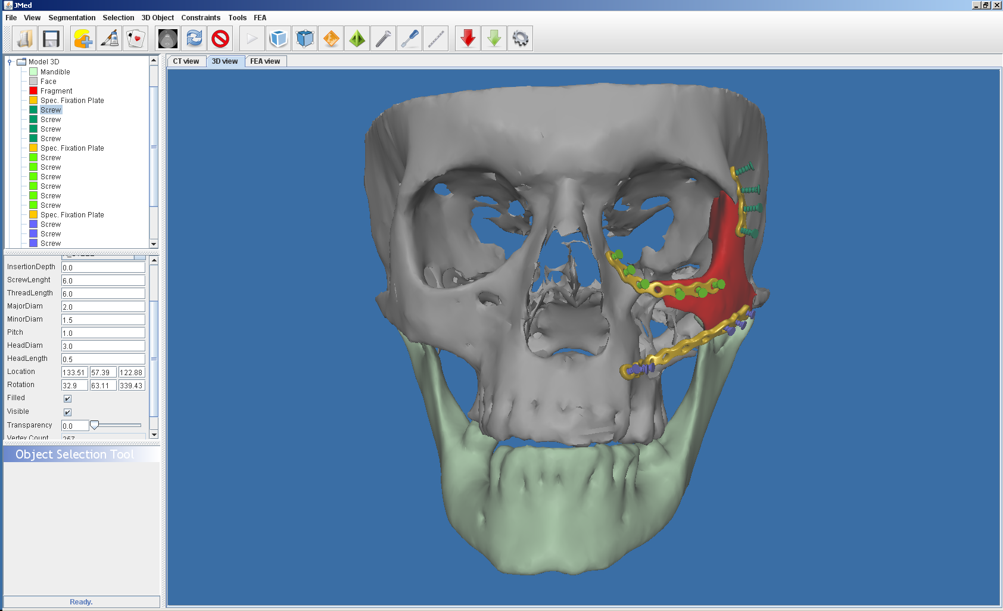1003x611 pixels.
Task: Click the ScrewLenght value field
Action: coord(103,280)
